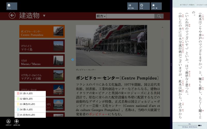Image resolution: width=207 pixels, height=129 pixels.
Task: Open the 並べて見る compare view button
Action: coord(132,6)
